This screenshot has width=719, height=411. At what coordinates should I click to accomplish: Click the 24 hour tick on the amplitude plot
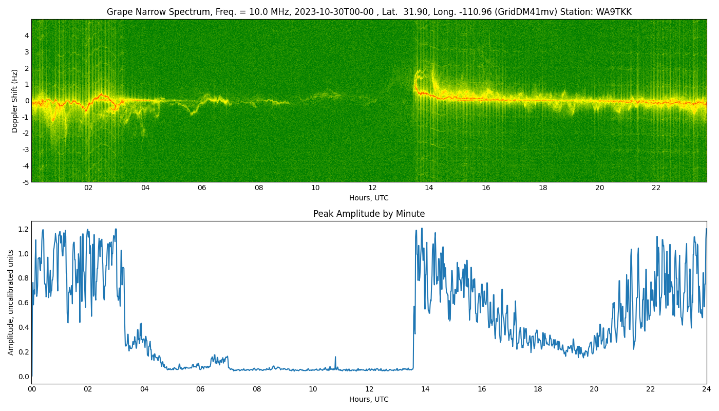(706, 389)
